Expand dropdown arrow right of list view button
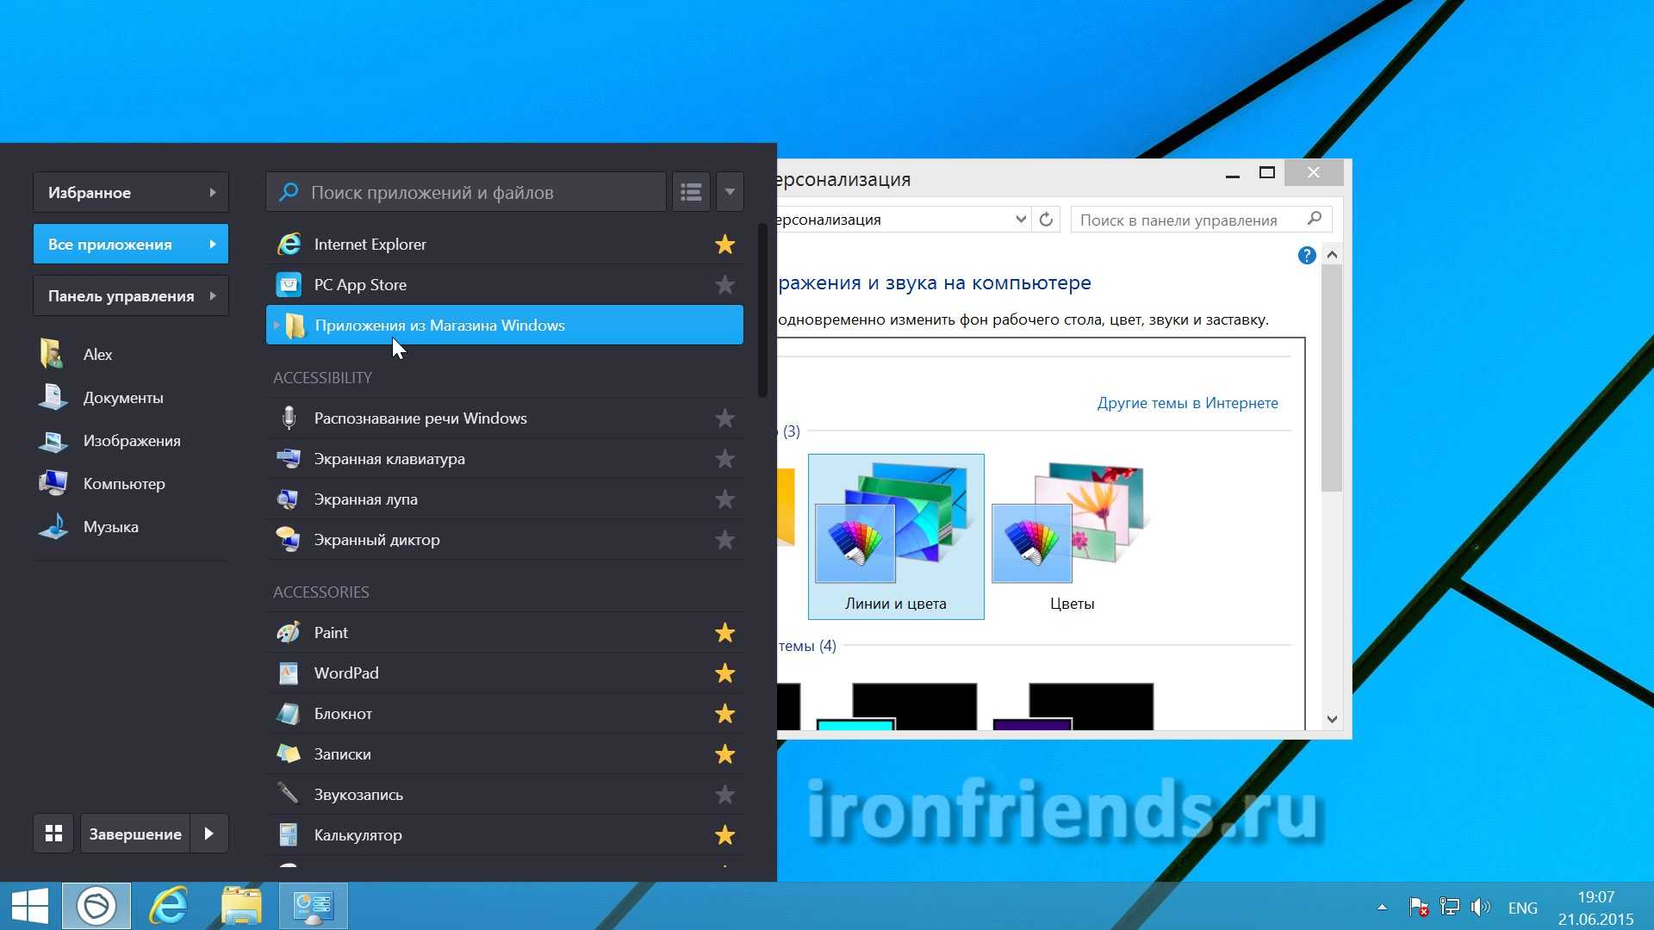The height and width of the screenshot is (930, 1654). (730, 192)
